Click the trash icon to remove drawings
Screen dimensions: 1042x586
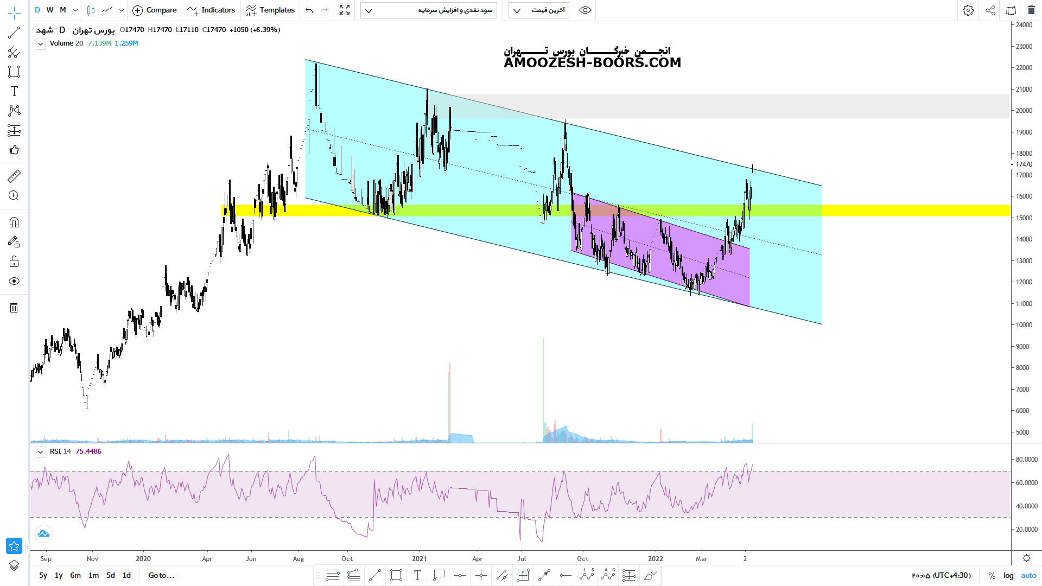(x=14, y=308)
